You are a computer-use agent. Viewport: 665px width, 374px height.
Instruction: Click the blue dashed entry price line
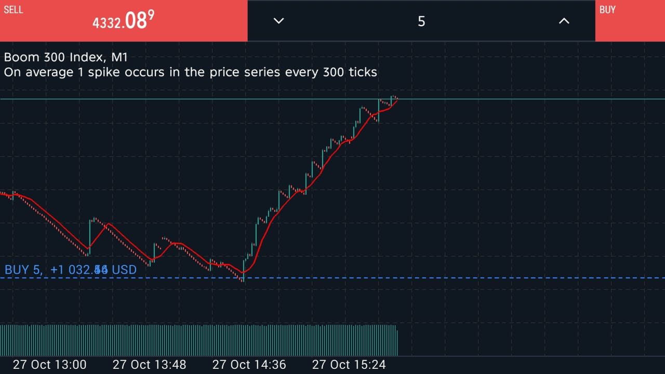(332, 278)
